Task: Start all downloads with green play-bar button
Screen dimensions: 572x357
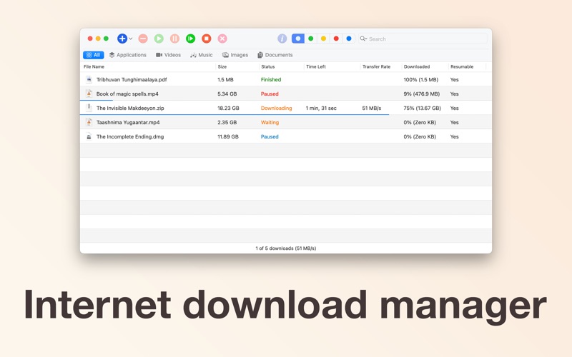Action: pos(190,39)
